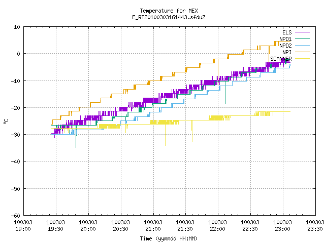Click the yellow SCANNER spike after 21:30

192,131
